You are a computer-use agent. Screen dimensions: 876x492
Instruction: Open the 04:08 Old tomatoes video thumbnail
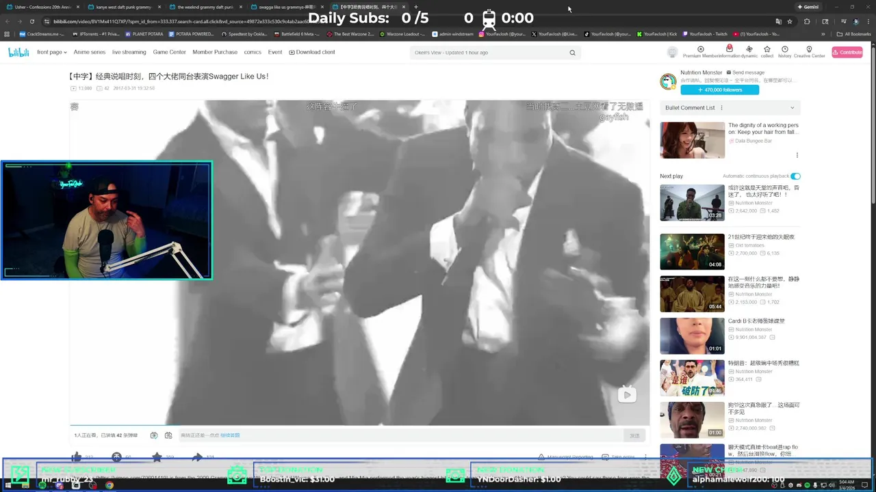(x=692, y=251)
